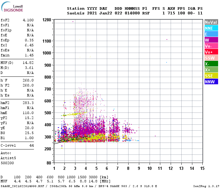Click the Jan22 date in header
The height and width of the screenshot is (188, 220).
coord(106,13)
